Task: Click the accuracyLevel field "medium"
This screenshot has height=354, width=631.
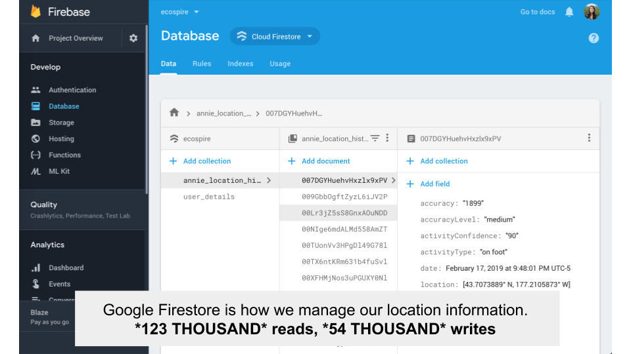Action: click(500, 220)
